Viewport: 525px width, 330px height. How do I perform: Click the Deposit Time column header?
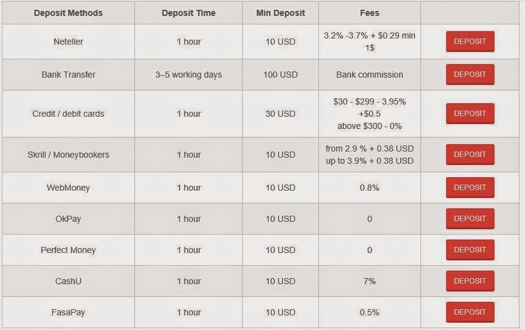tap(188, 13)
